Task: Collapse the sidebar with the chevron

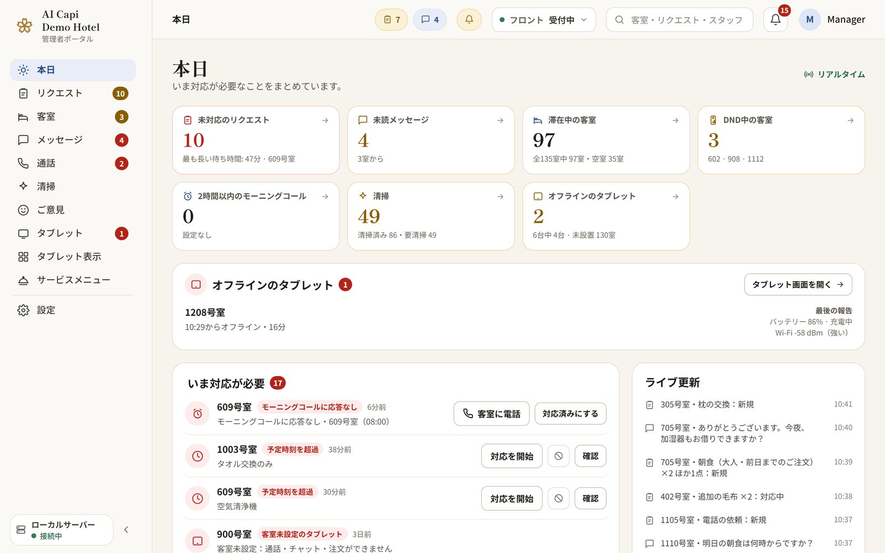Action: [126, 530]
